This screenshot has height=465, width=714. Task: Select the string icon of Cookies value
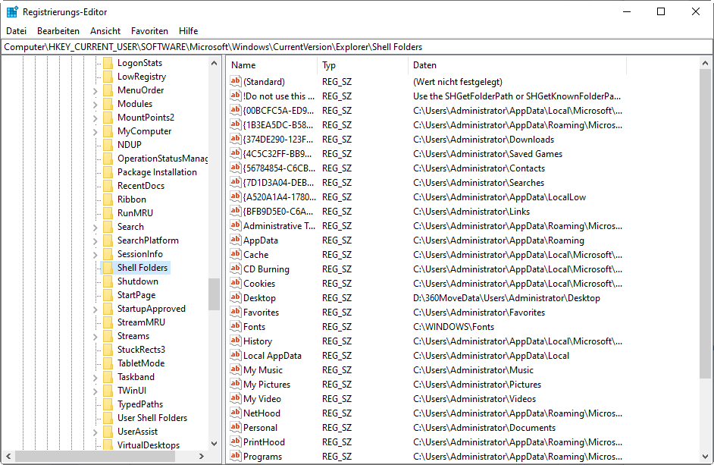(236, 283)
